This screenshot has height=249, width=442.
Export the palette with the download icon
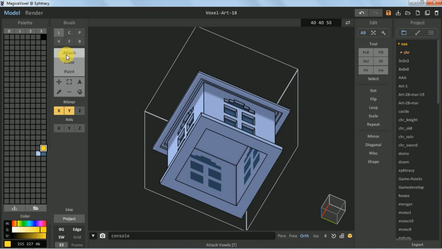[15, 208]
